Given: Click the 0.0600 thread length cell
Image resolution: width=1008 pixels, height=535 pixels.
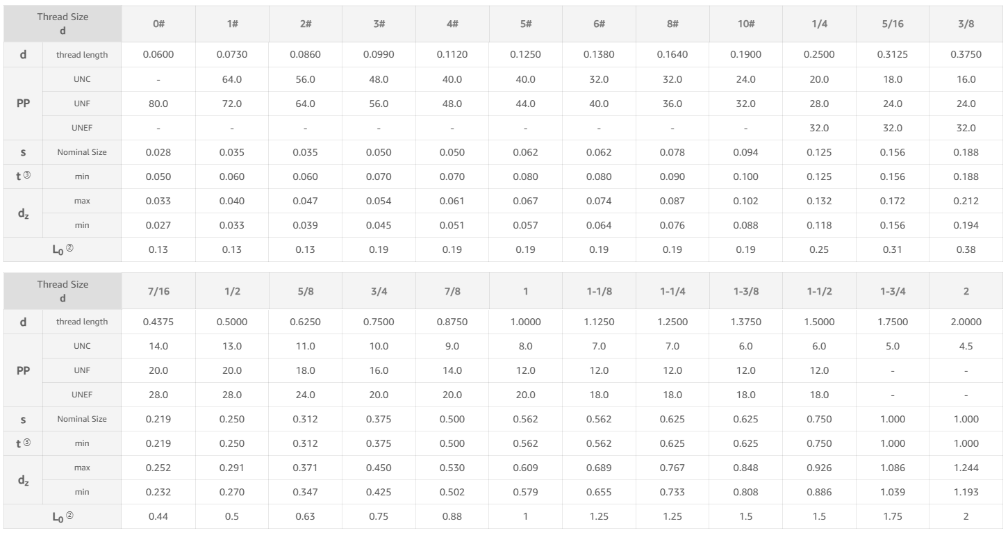Looking at the screenshot, I should pos(158,55).
